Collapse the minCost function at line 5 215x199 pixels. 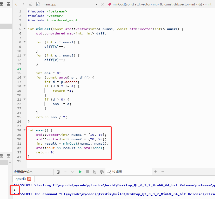pyautogui.click(x=25, y=29)
